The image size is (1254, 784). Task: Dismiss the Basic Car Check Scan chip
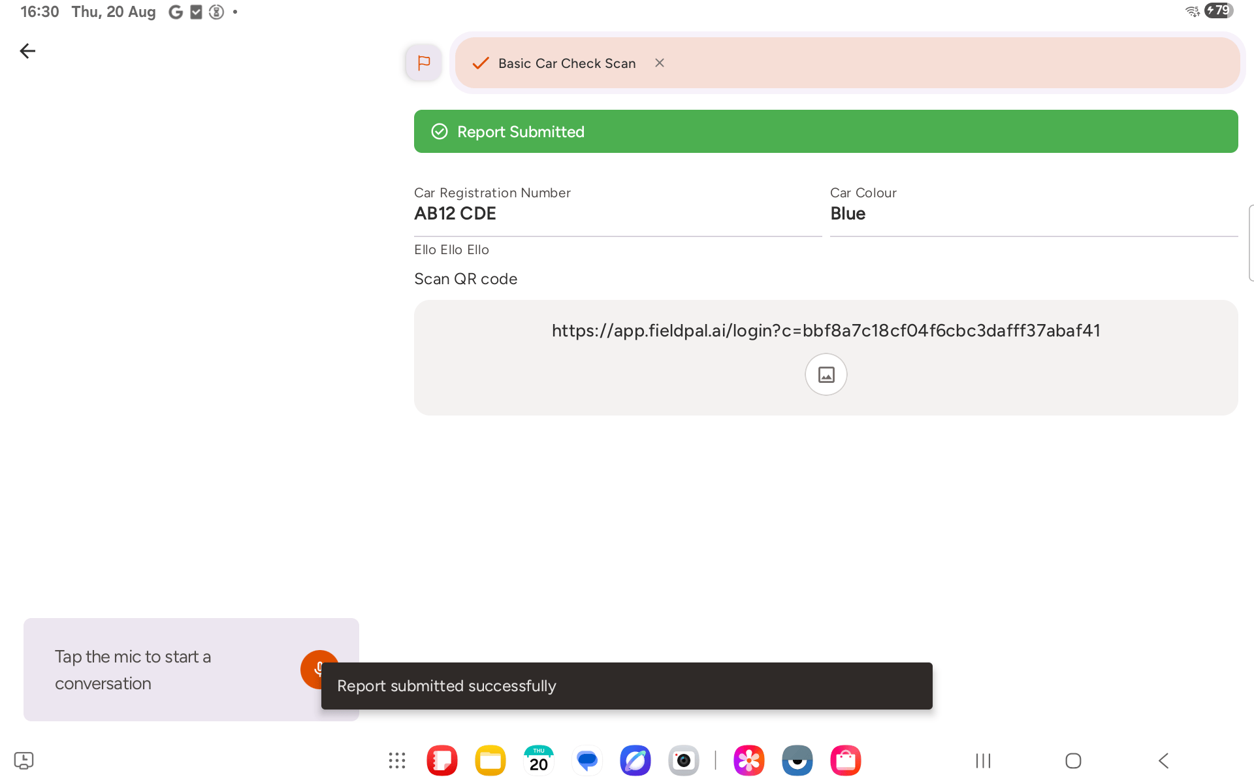660,63
